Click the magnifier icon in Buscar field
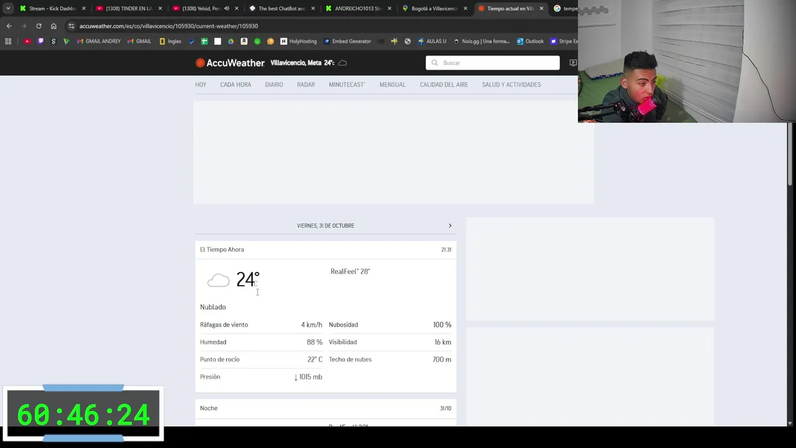The image size is (796, 448). [x=435, y=63]
